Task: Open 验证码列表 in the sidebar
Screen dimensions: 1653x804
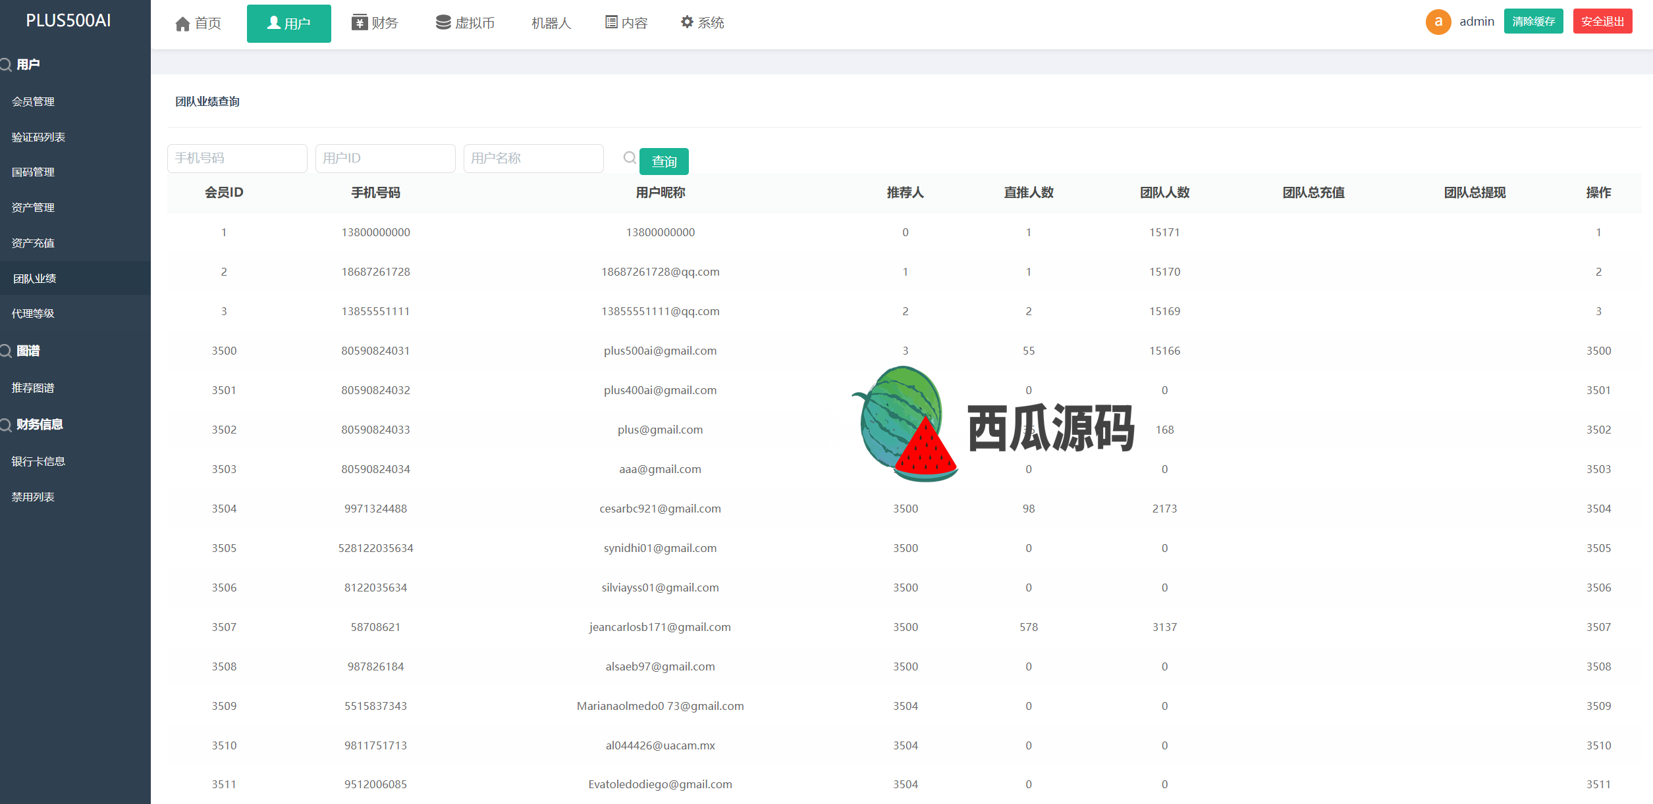Action: pyautogui.click(x=38, y=137)
